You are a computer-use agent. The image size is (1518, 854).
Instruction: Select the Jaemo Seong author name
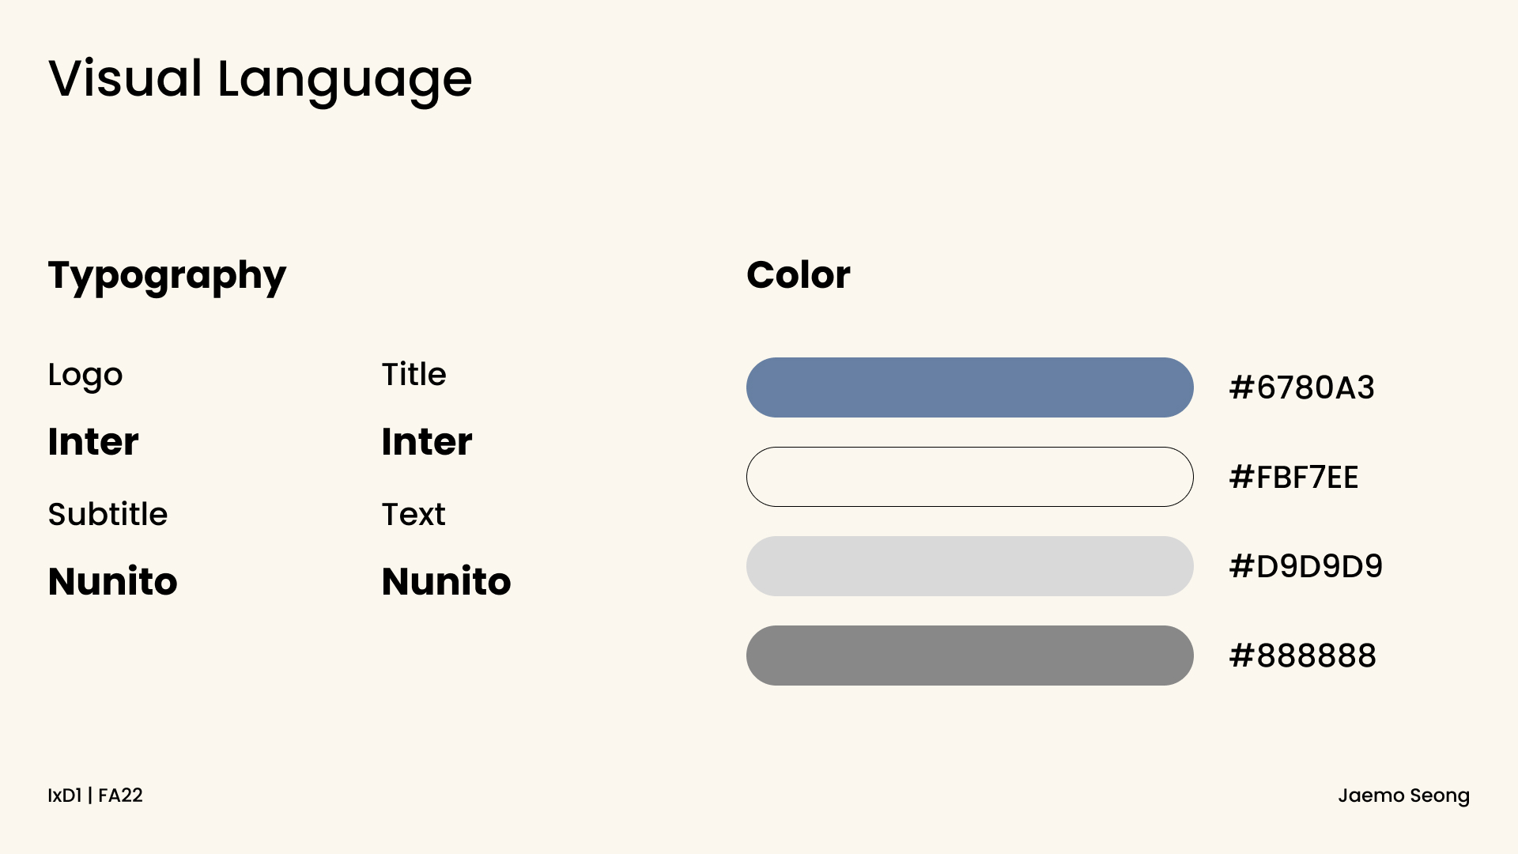click(1403, 795)
